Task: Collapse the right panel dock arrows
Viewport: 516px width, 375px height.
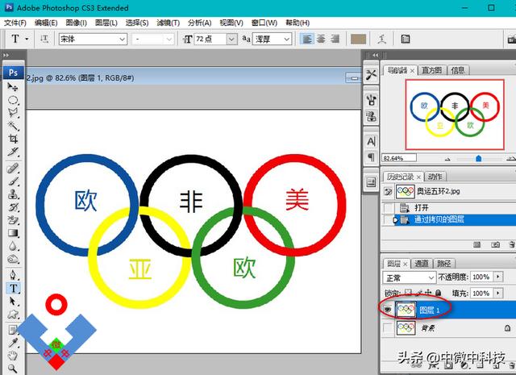Action: tap(375, 55)
